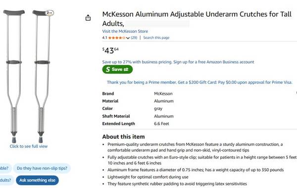Click the product title heading

pyautogui.click(x=197, y=19)
